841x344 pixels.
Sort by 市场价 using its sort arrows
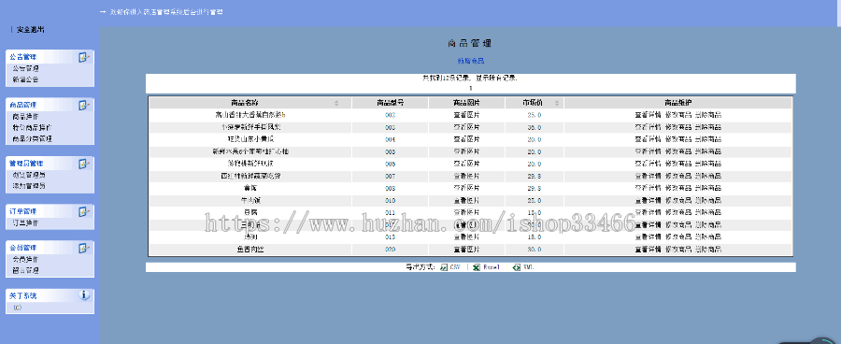(557, 103)
